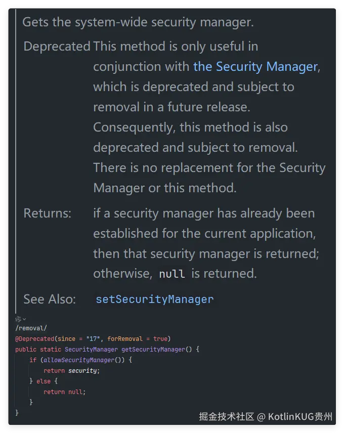Click the "Deprecated" section label
The height and width of the screenshot is (433, 344).
tap(57, 47)
